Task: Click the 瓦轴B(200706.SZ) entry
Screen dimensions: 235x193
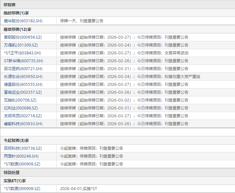Action: tap(20, 100)
